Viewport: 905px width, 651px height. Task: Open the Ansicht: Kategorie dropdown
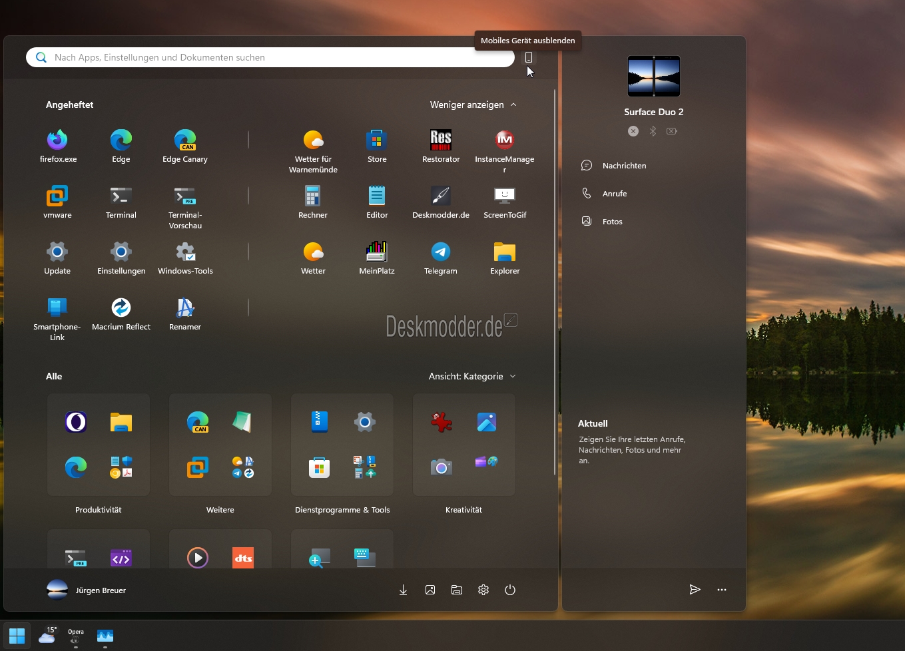pos(472,376)
